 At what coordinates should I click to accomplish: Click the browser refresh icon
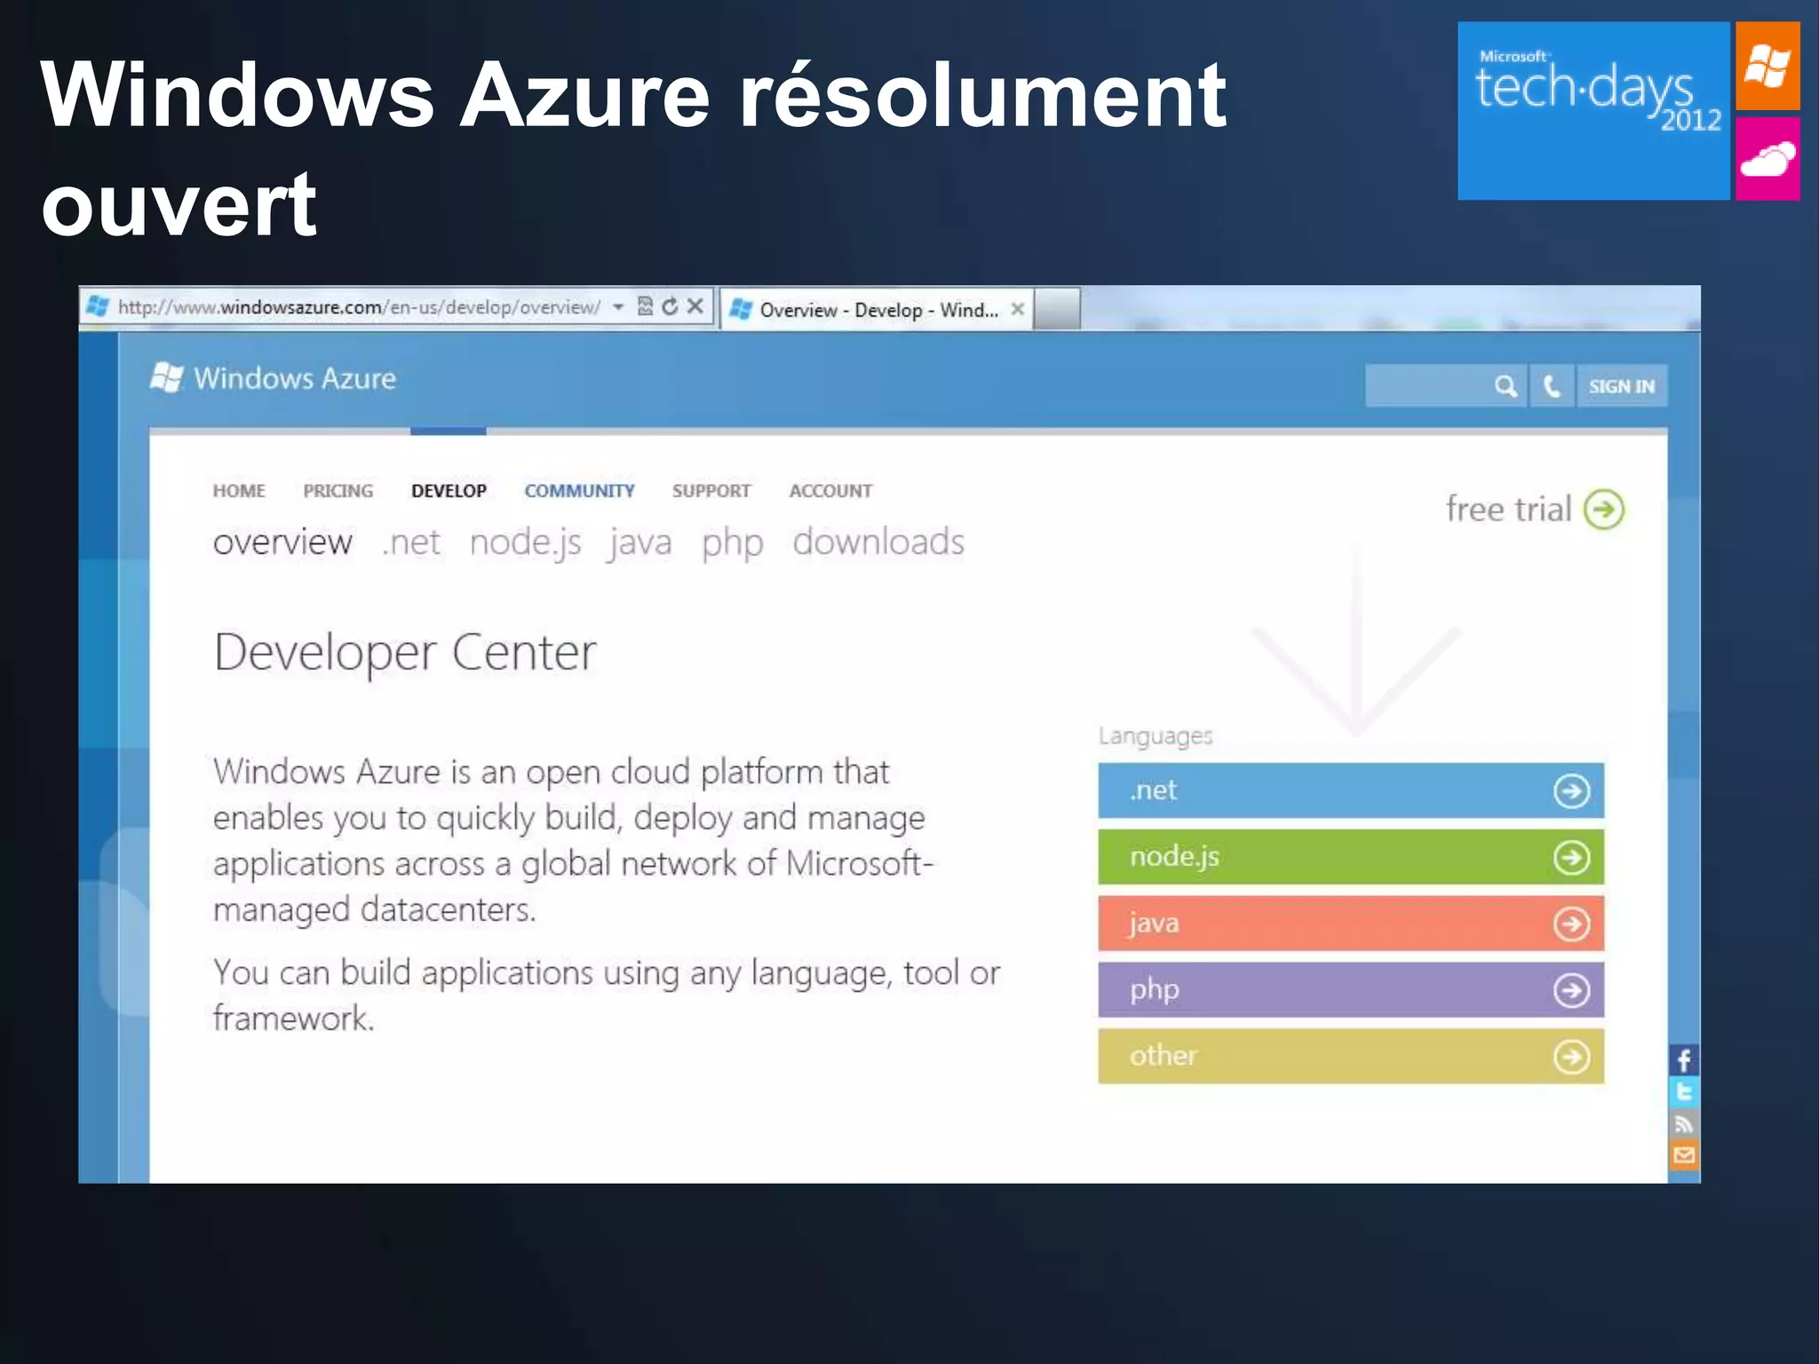[x=671, y=306]
